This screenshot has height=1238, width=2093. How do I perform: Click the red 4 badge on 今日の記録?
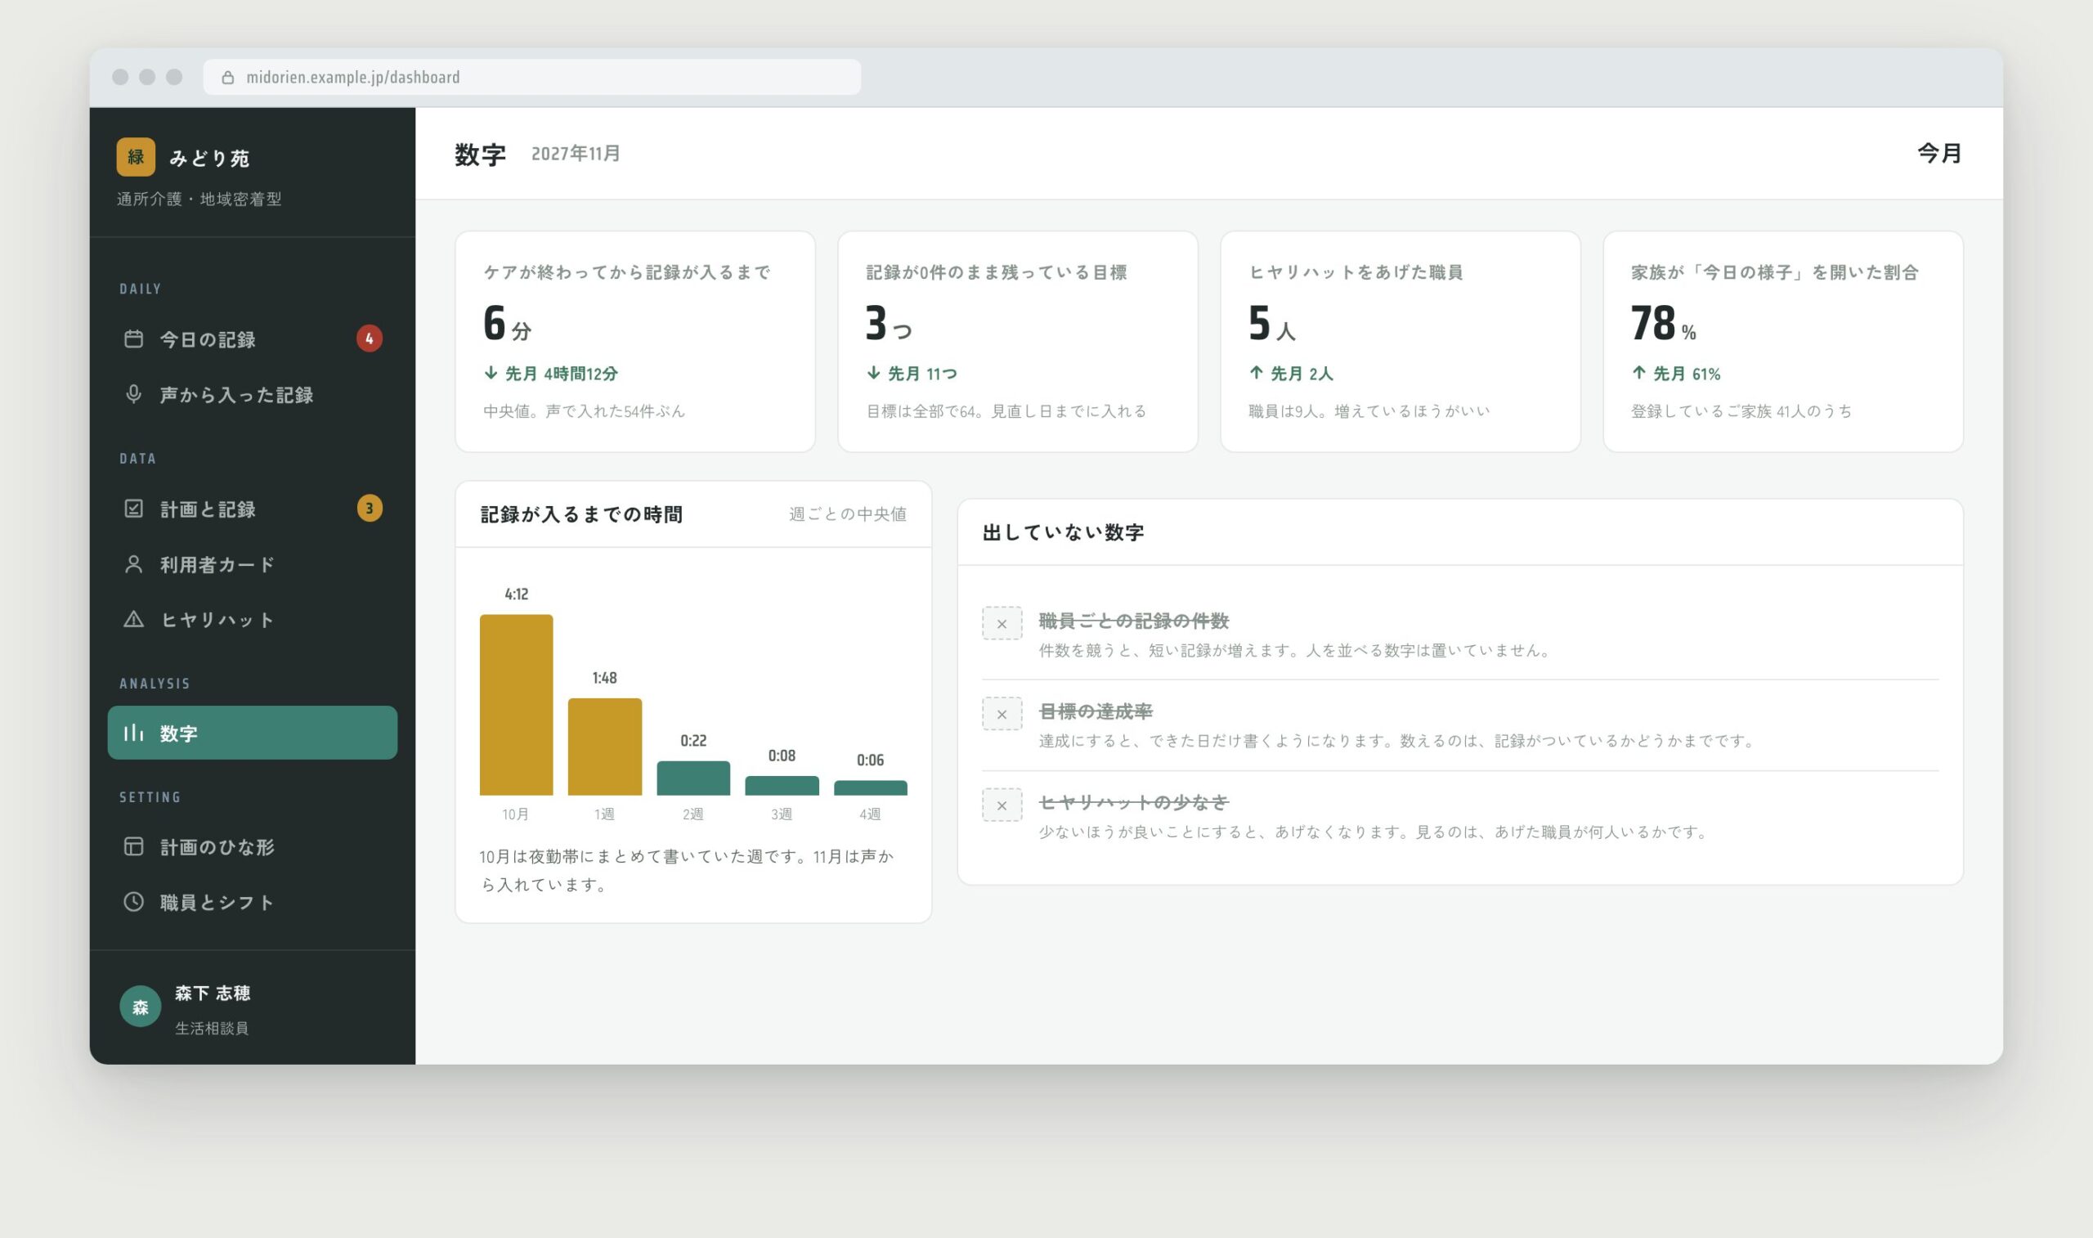point(370,339)
